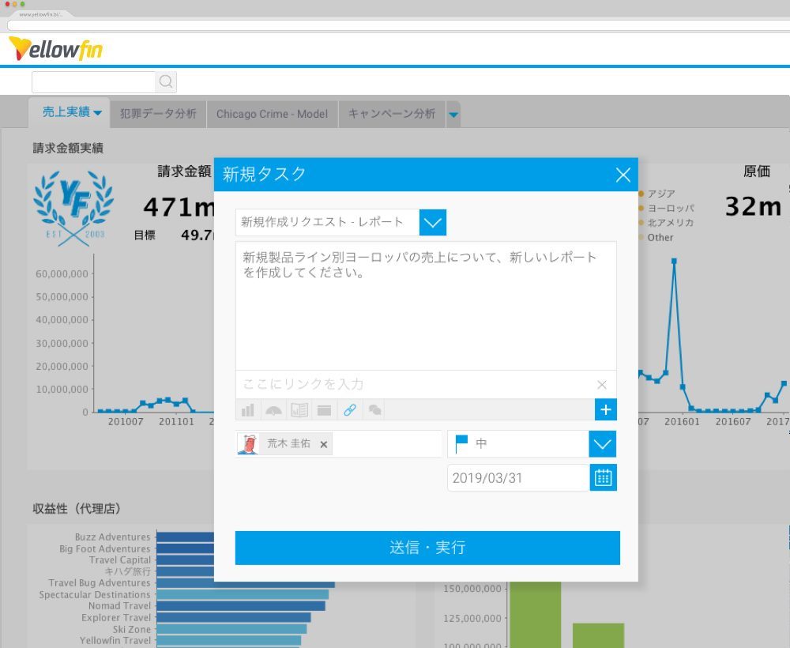Go to the キャンペーン分析 tab

point(392,114)
